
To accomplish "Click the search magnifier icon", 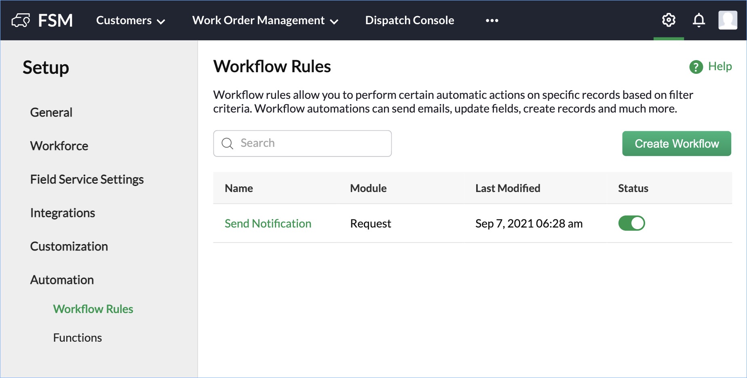I will (228, 144).
